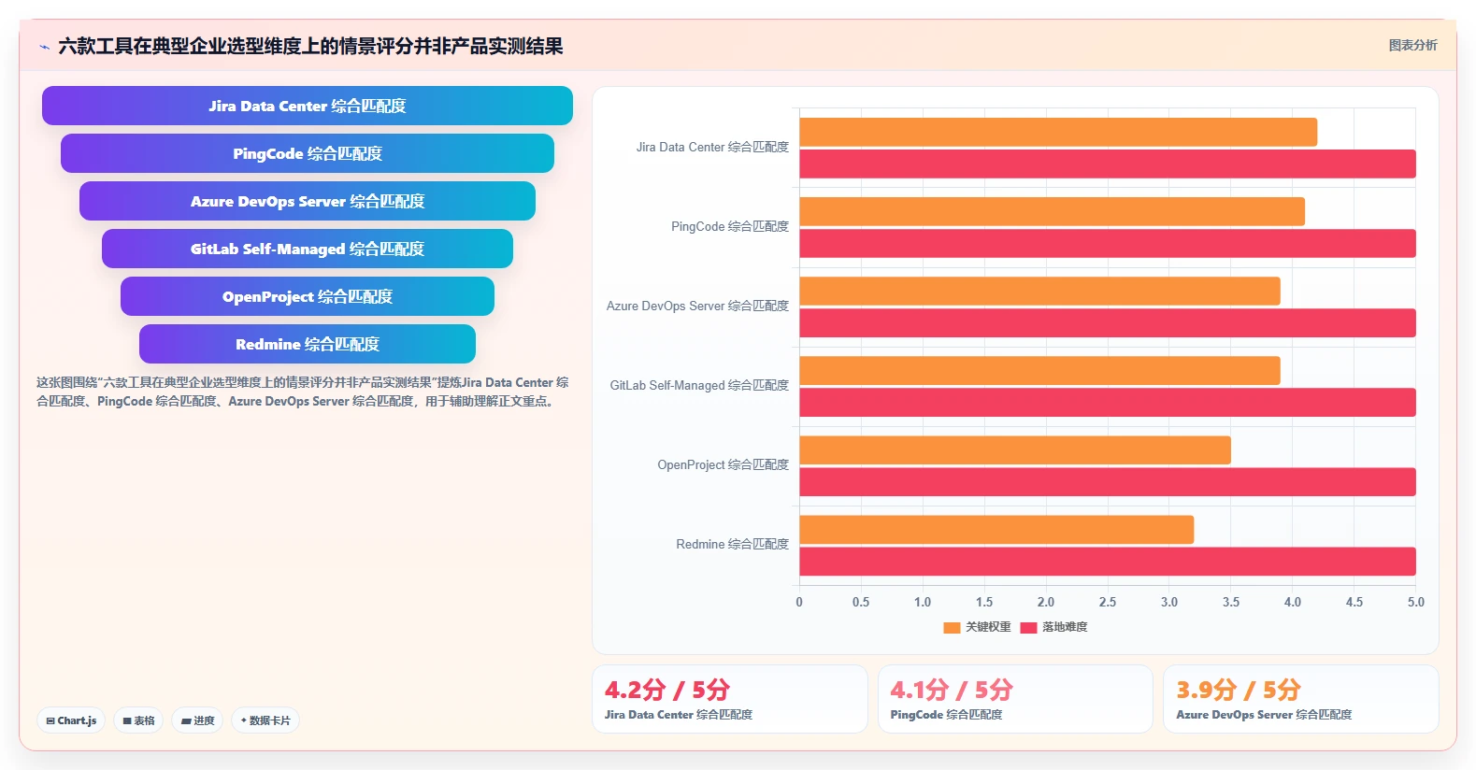Click the y-axis label OpenProject 综合匹配度

(723, 464)
